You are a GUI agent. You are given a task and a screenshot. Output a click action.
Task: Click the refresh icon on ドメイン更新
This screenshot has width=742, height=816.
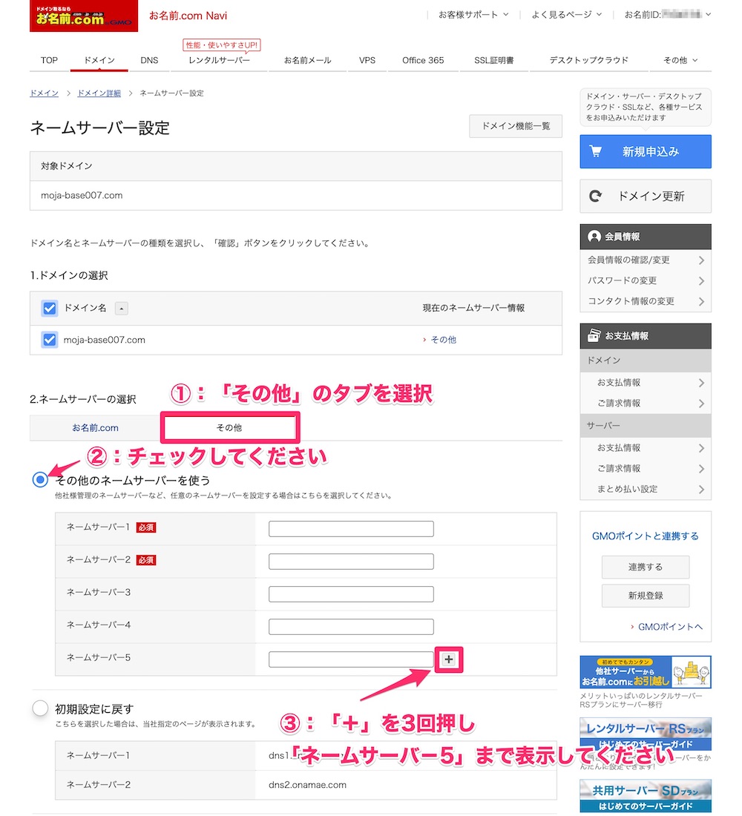(x=595, y=196)
